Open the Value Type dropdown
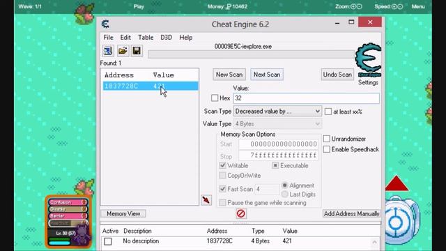This screenshot has height=251, width=446. [x=277, y=124]
